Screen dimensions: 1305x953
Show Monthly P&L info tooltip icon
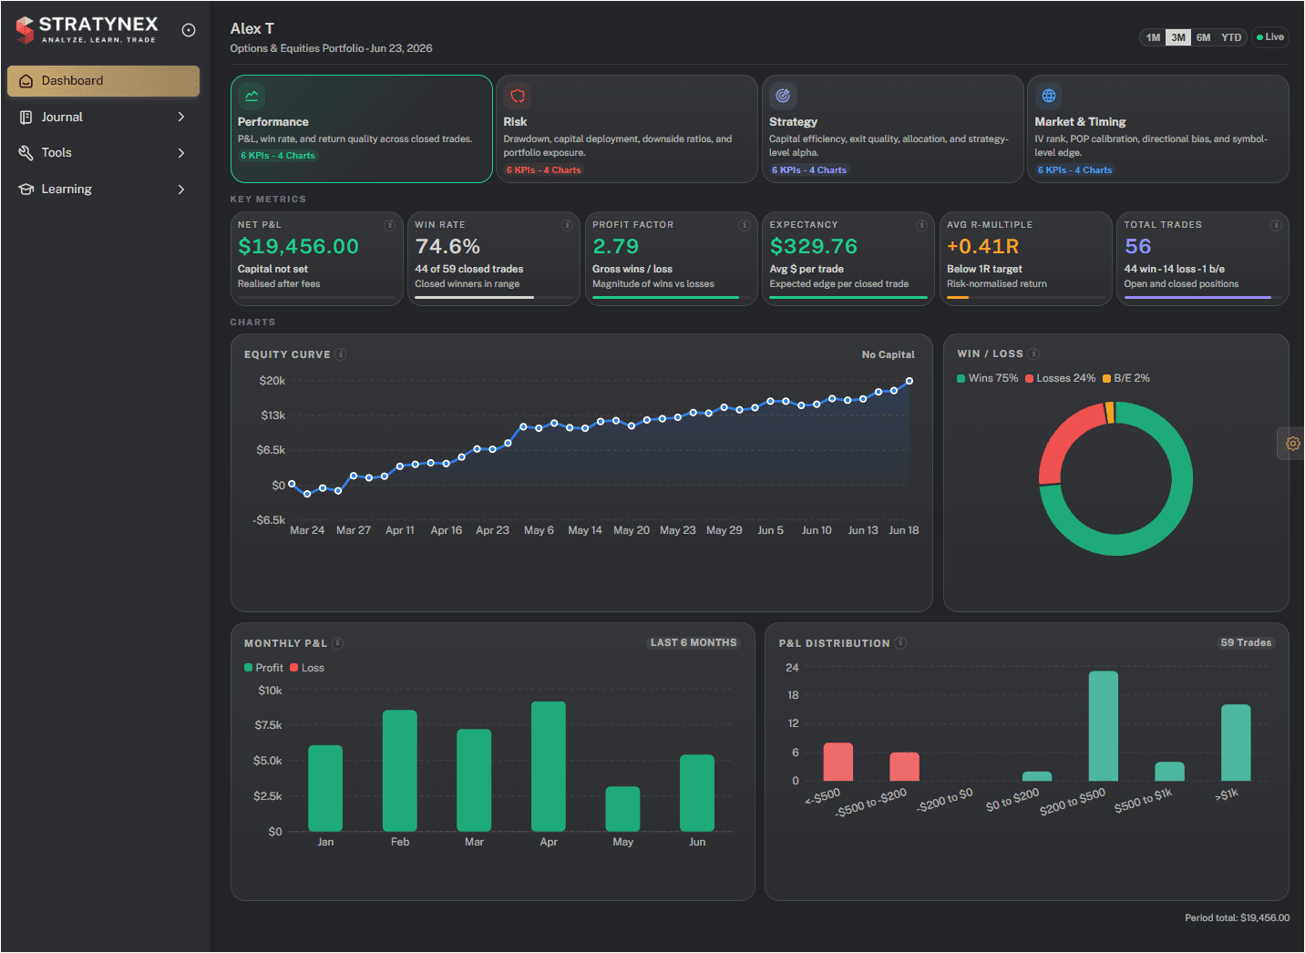[x=338, y=643]
